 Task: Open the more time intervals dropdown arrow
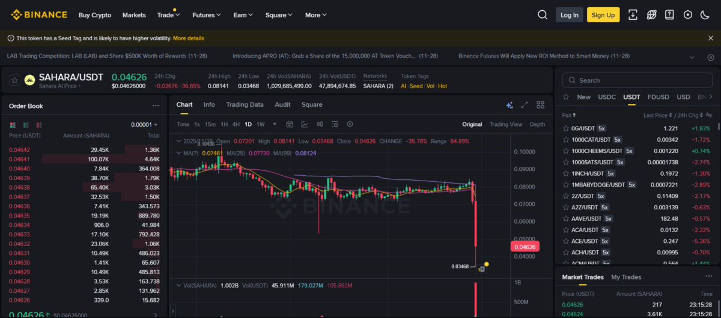275,124
